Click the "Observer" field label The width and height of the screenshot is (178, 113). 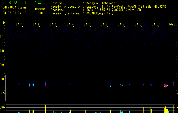(x=57, y=3)
